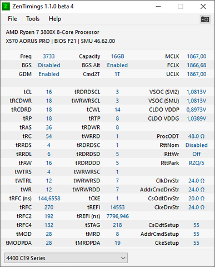Close the ZenTimings window
Image resolution: width=215 pixels, height=267 pixels.
tap(203, 7)
